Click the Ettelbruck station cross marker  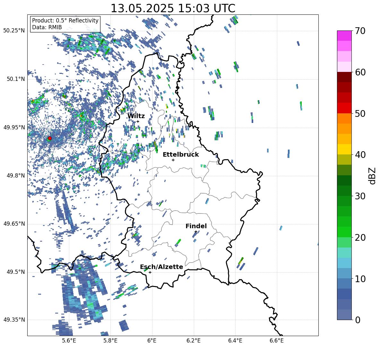[173, 160]
